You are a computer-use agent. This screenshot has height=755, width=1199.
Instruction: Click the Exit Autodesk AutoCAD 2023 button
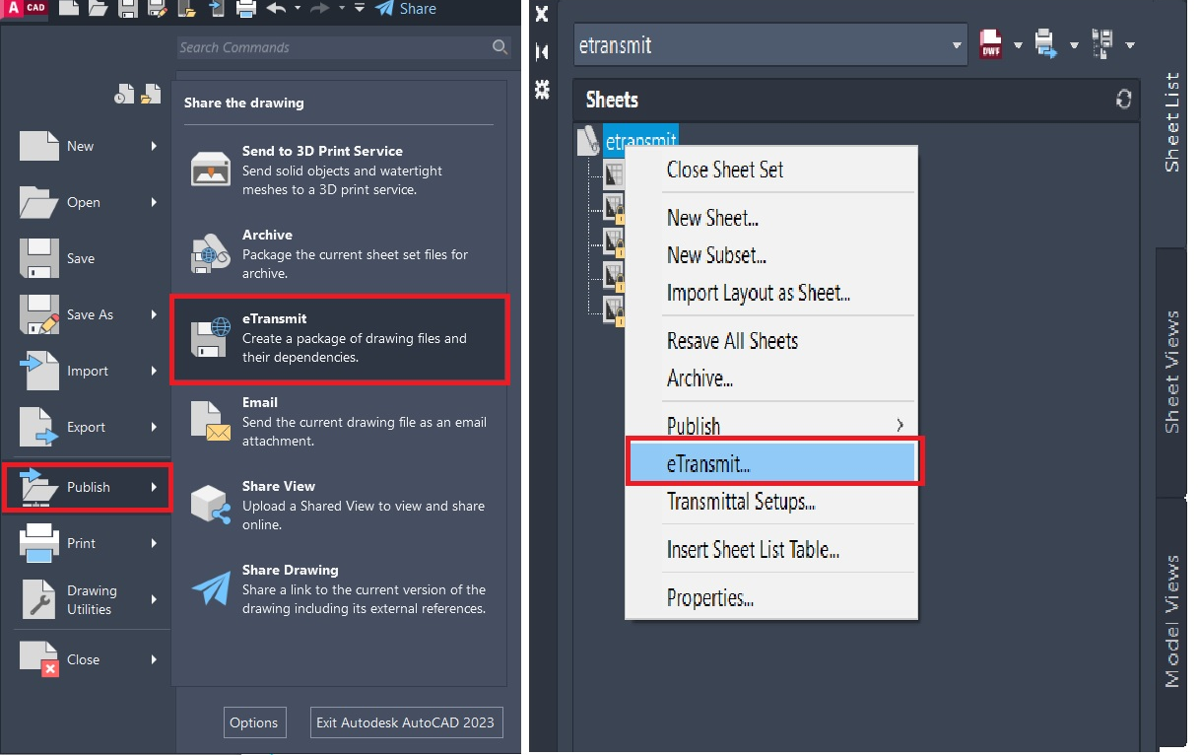click(x=406, y=722)
